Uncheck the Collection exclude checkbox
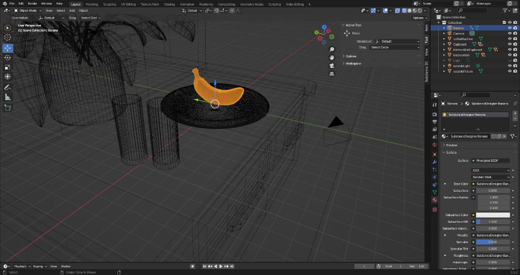Screen dimensions: 520x275 [x=504, y=22]
